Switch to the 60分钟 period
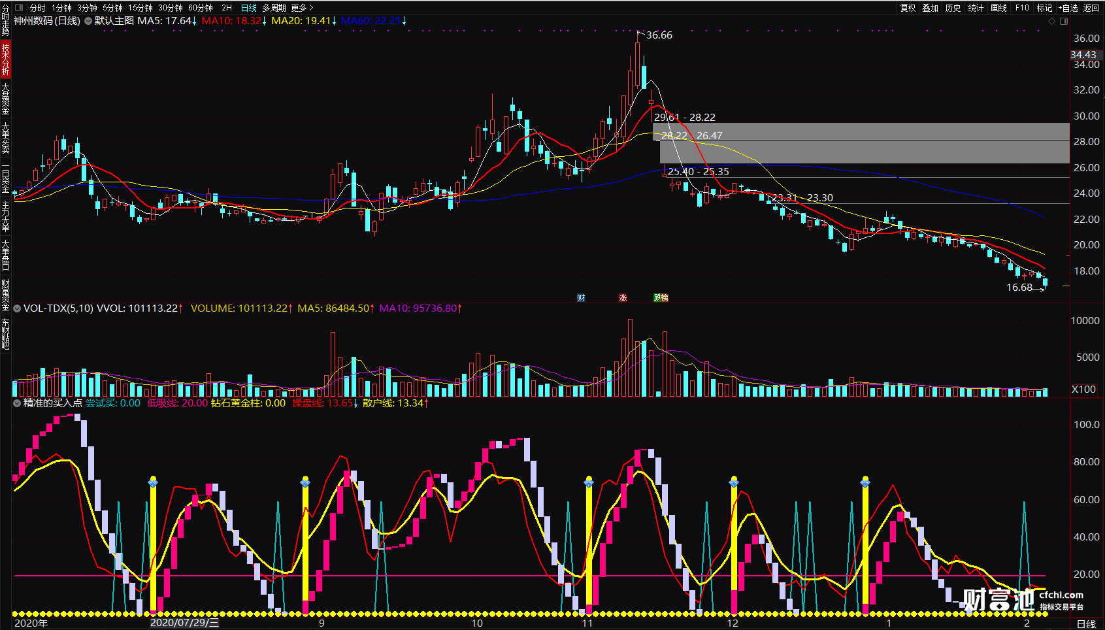This screenshot has height=630, width=1105. click(x=201, y=8)
